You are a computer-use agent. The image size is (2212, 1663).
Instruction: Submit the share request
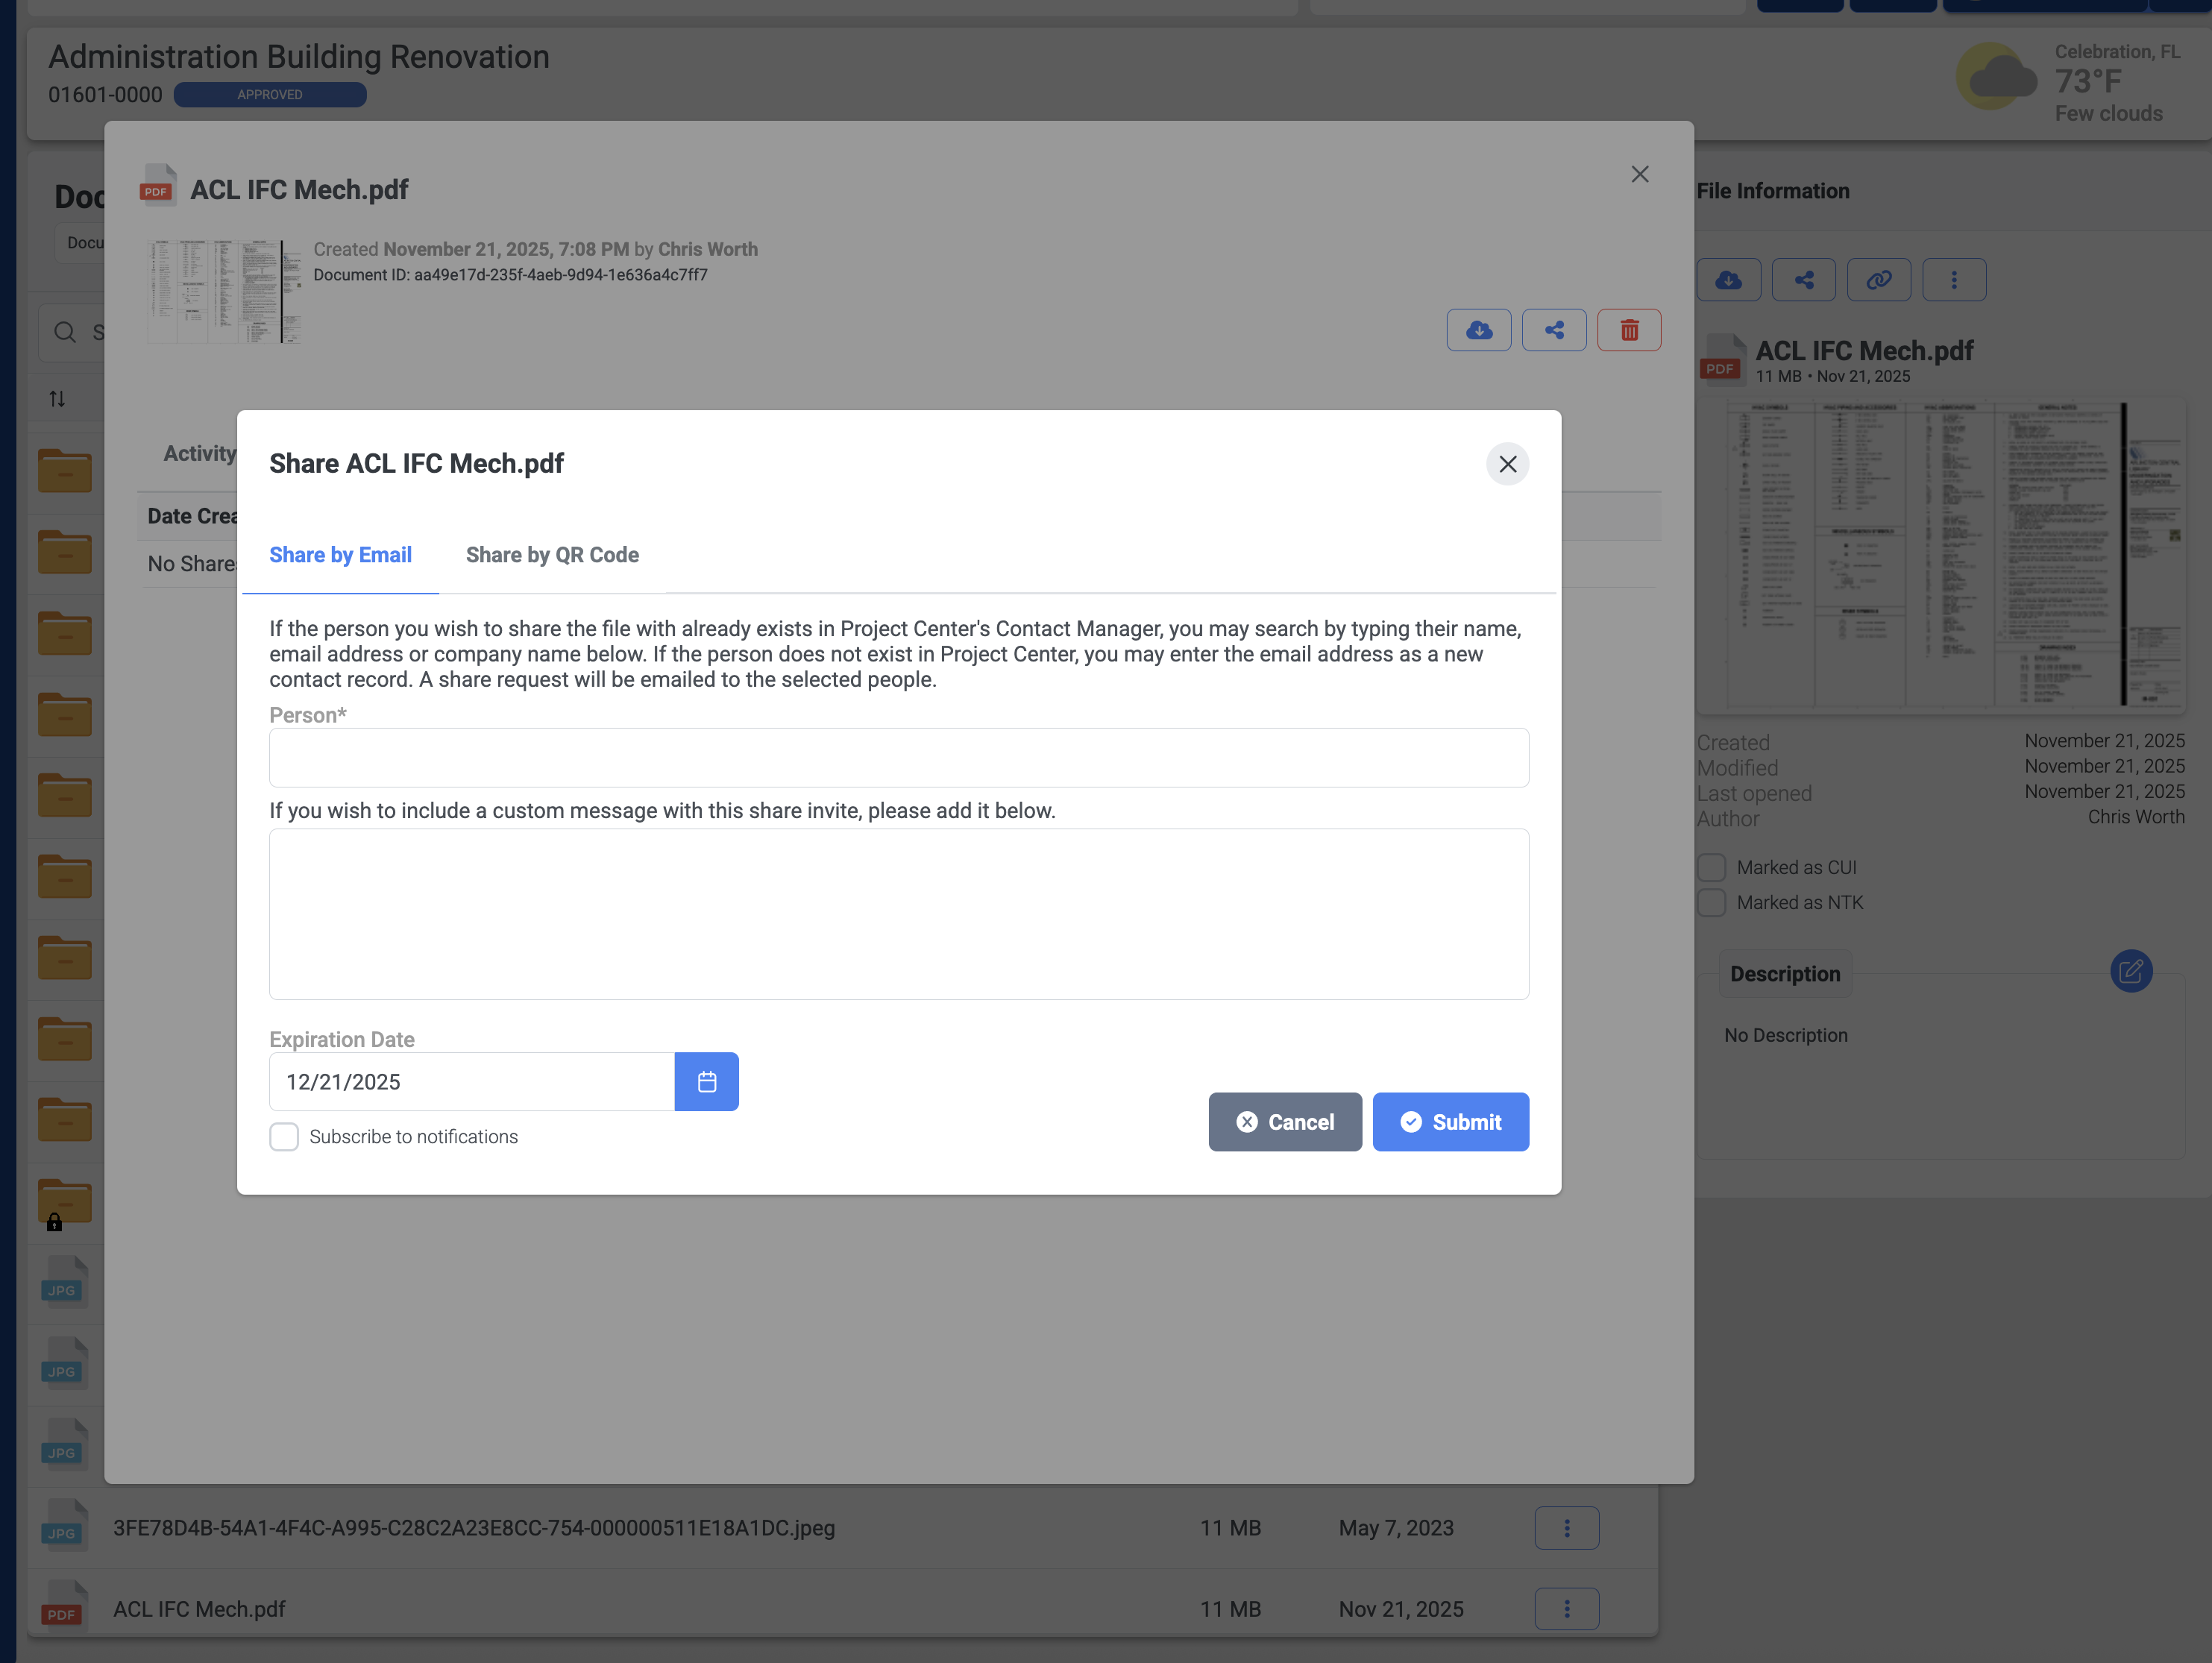pos(1451,1122)
